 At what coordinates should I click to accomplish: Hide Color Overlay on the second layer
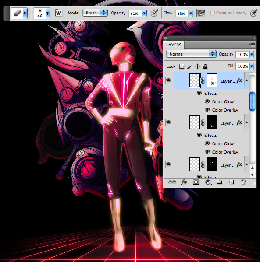[x=207, y=152]
